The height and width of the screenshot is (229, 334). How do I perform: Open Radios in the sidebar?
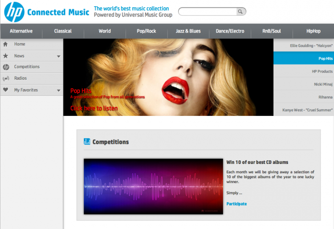pyautogui.click(x=32, y=78)
